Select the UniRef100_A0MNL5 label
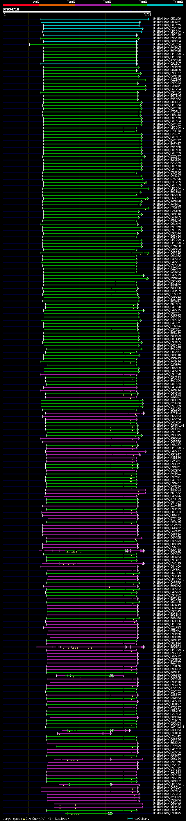186x821 pixels. 167,47
